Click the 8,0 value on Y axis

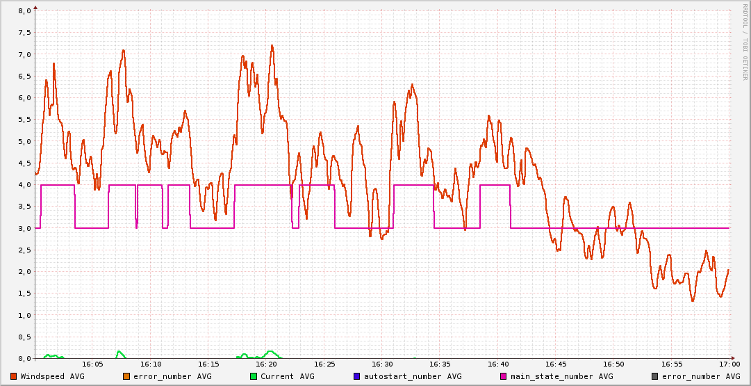24,11
